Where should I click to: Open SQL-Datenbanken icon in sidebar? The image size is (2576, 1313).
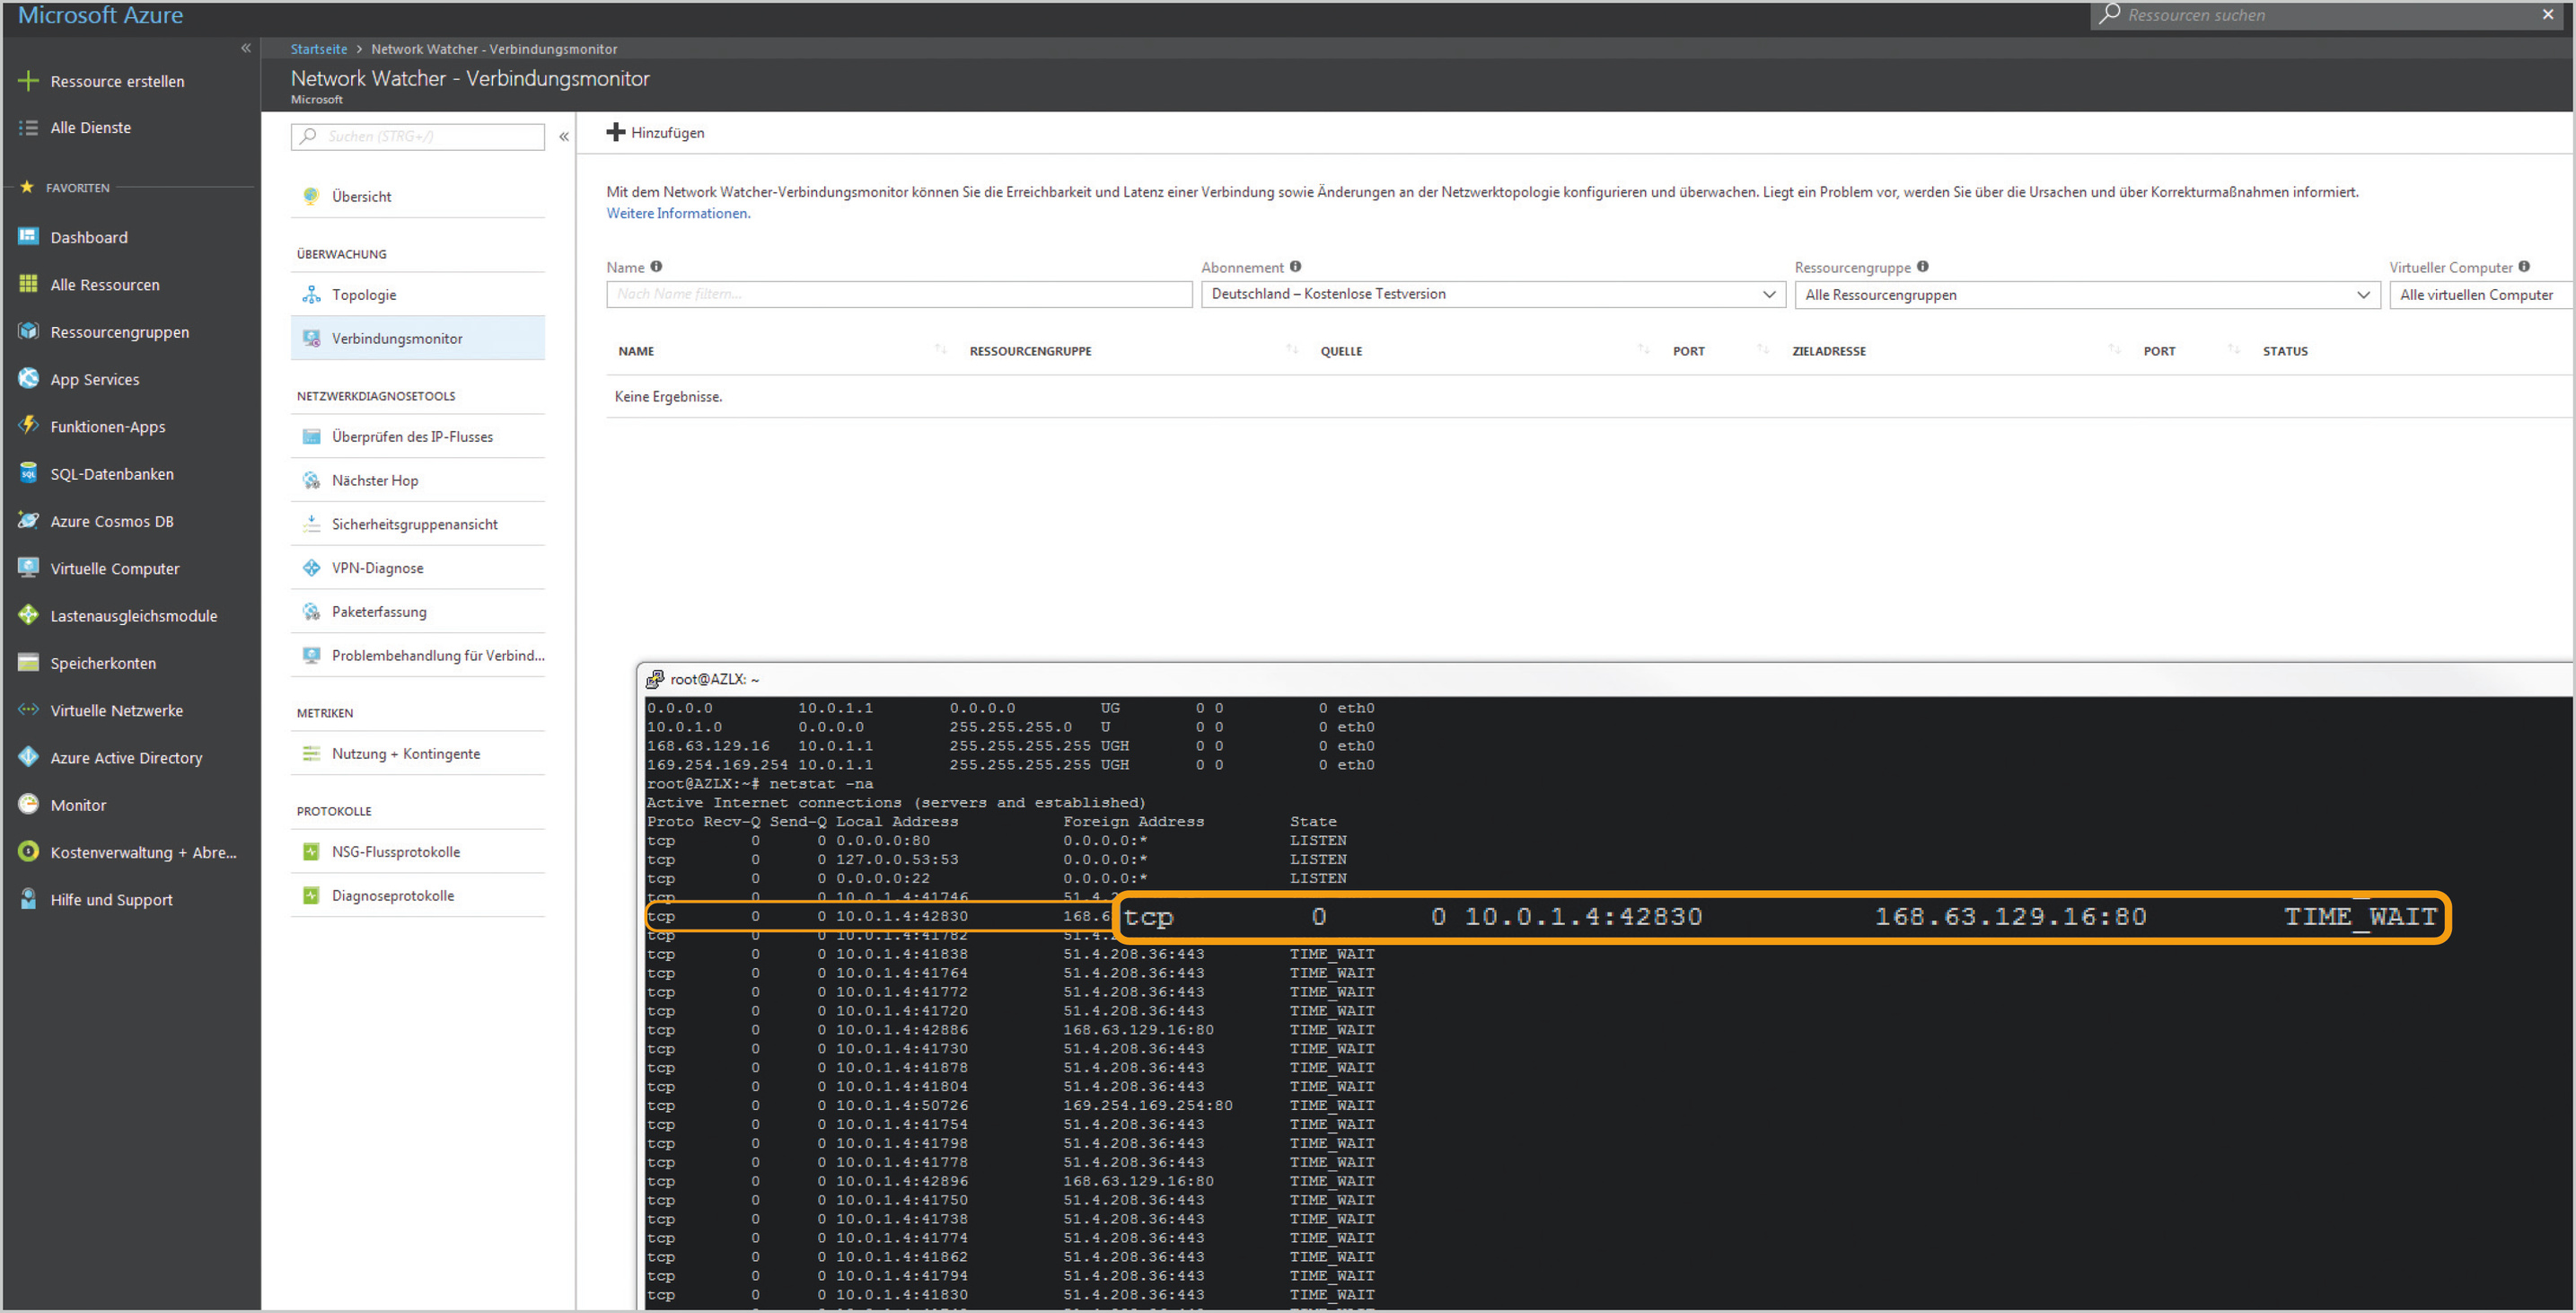(28, 474)
